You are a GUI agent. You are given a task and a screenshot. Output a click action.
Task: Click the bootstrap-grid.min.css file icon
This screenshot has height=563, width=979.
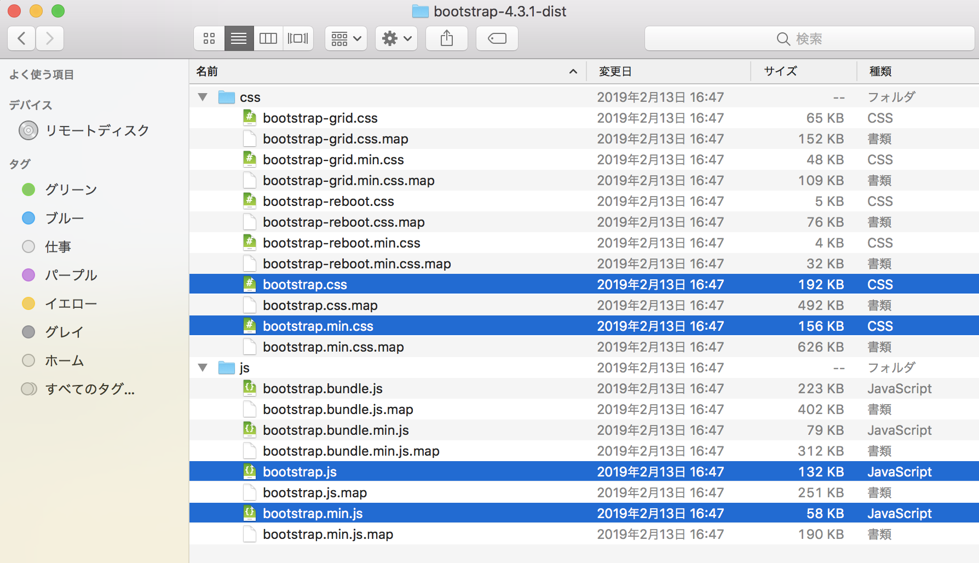250,159
